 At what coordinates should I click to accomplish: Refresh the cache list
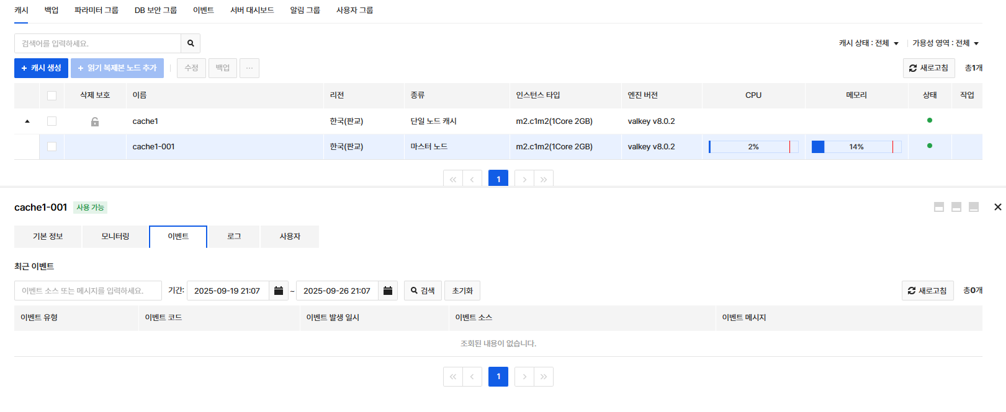[928, 68]
